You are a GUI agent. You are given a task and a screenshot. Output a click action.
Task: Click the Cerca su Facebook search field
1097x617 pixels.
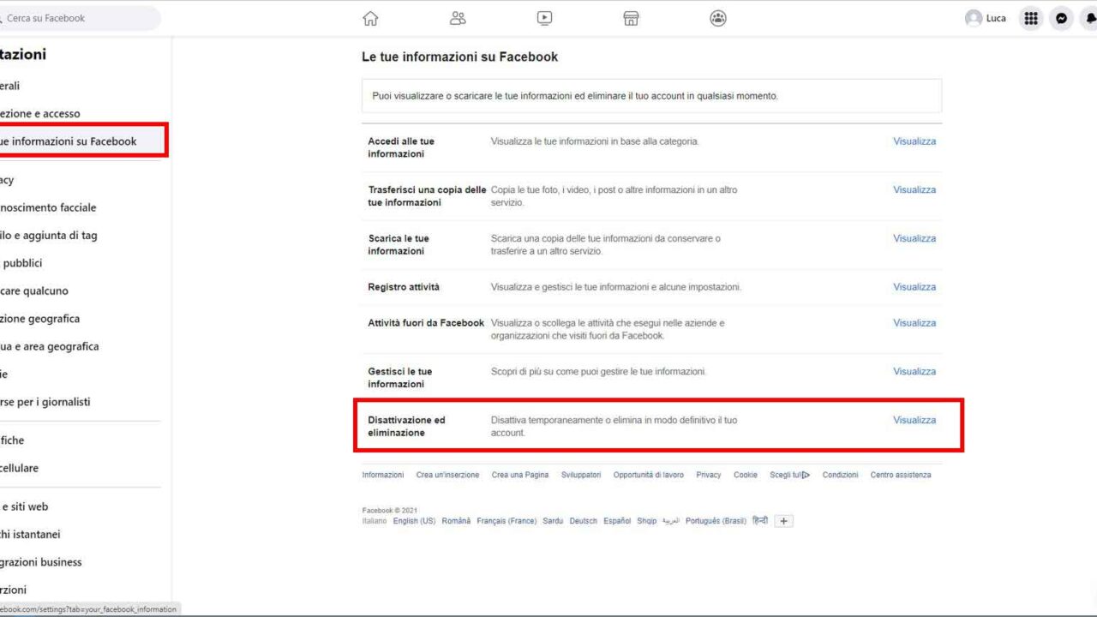(79, 18)
